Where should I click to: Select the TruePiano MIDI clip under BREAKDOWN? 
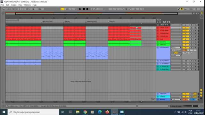[x=52, y=53]
